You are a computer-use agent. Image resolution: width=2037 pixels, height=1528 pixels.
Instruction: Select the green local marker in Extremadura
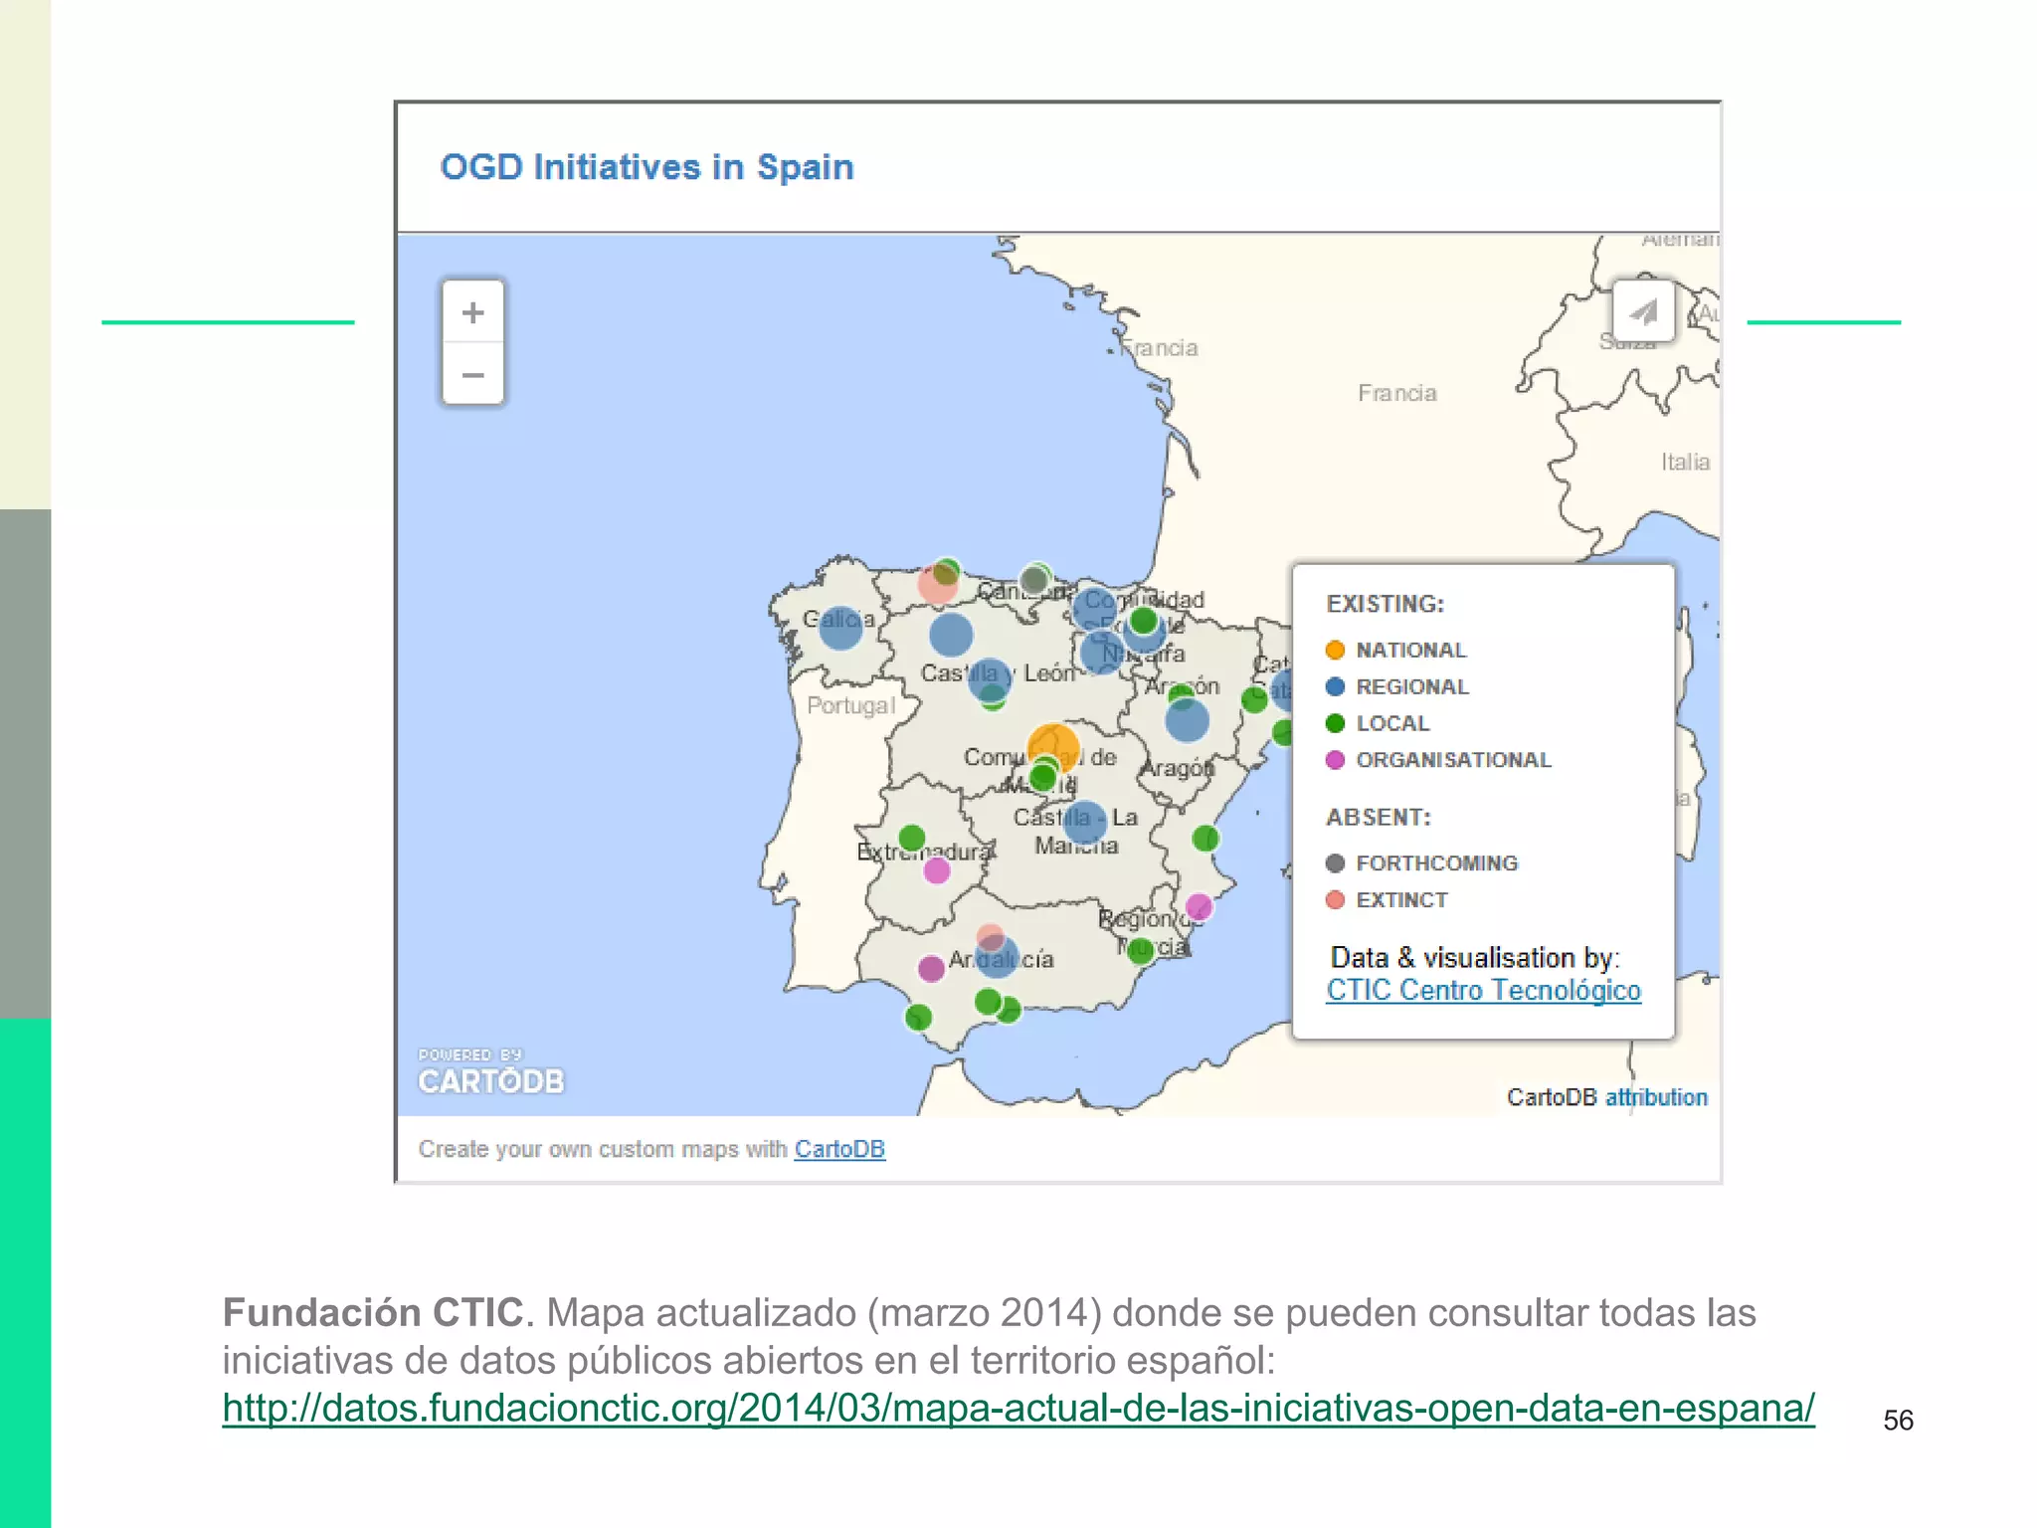(911, 838)
